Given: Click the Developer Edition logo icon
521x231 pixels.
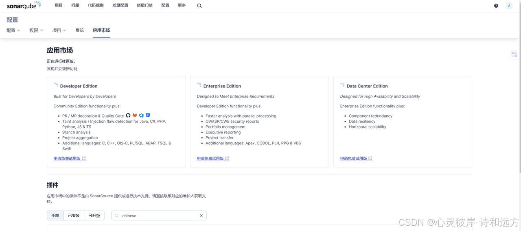Looking at the screenshot, I should pos(56,85).
